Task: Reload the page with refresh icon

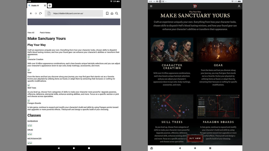Action: [40, 13]
